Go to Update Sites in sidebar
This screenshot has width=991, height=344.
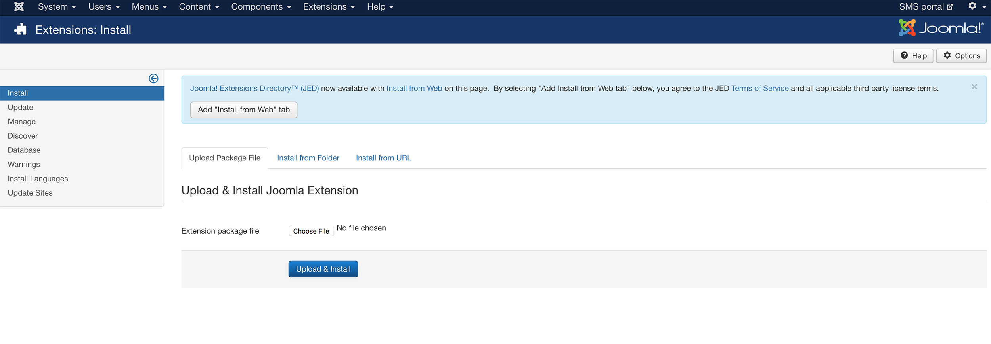(x=82, y=193)
